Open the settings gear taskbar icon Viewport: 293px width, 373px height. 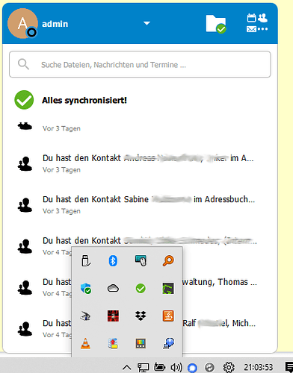point(229,367)
